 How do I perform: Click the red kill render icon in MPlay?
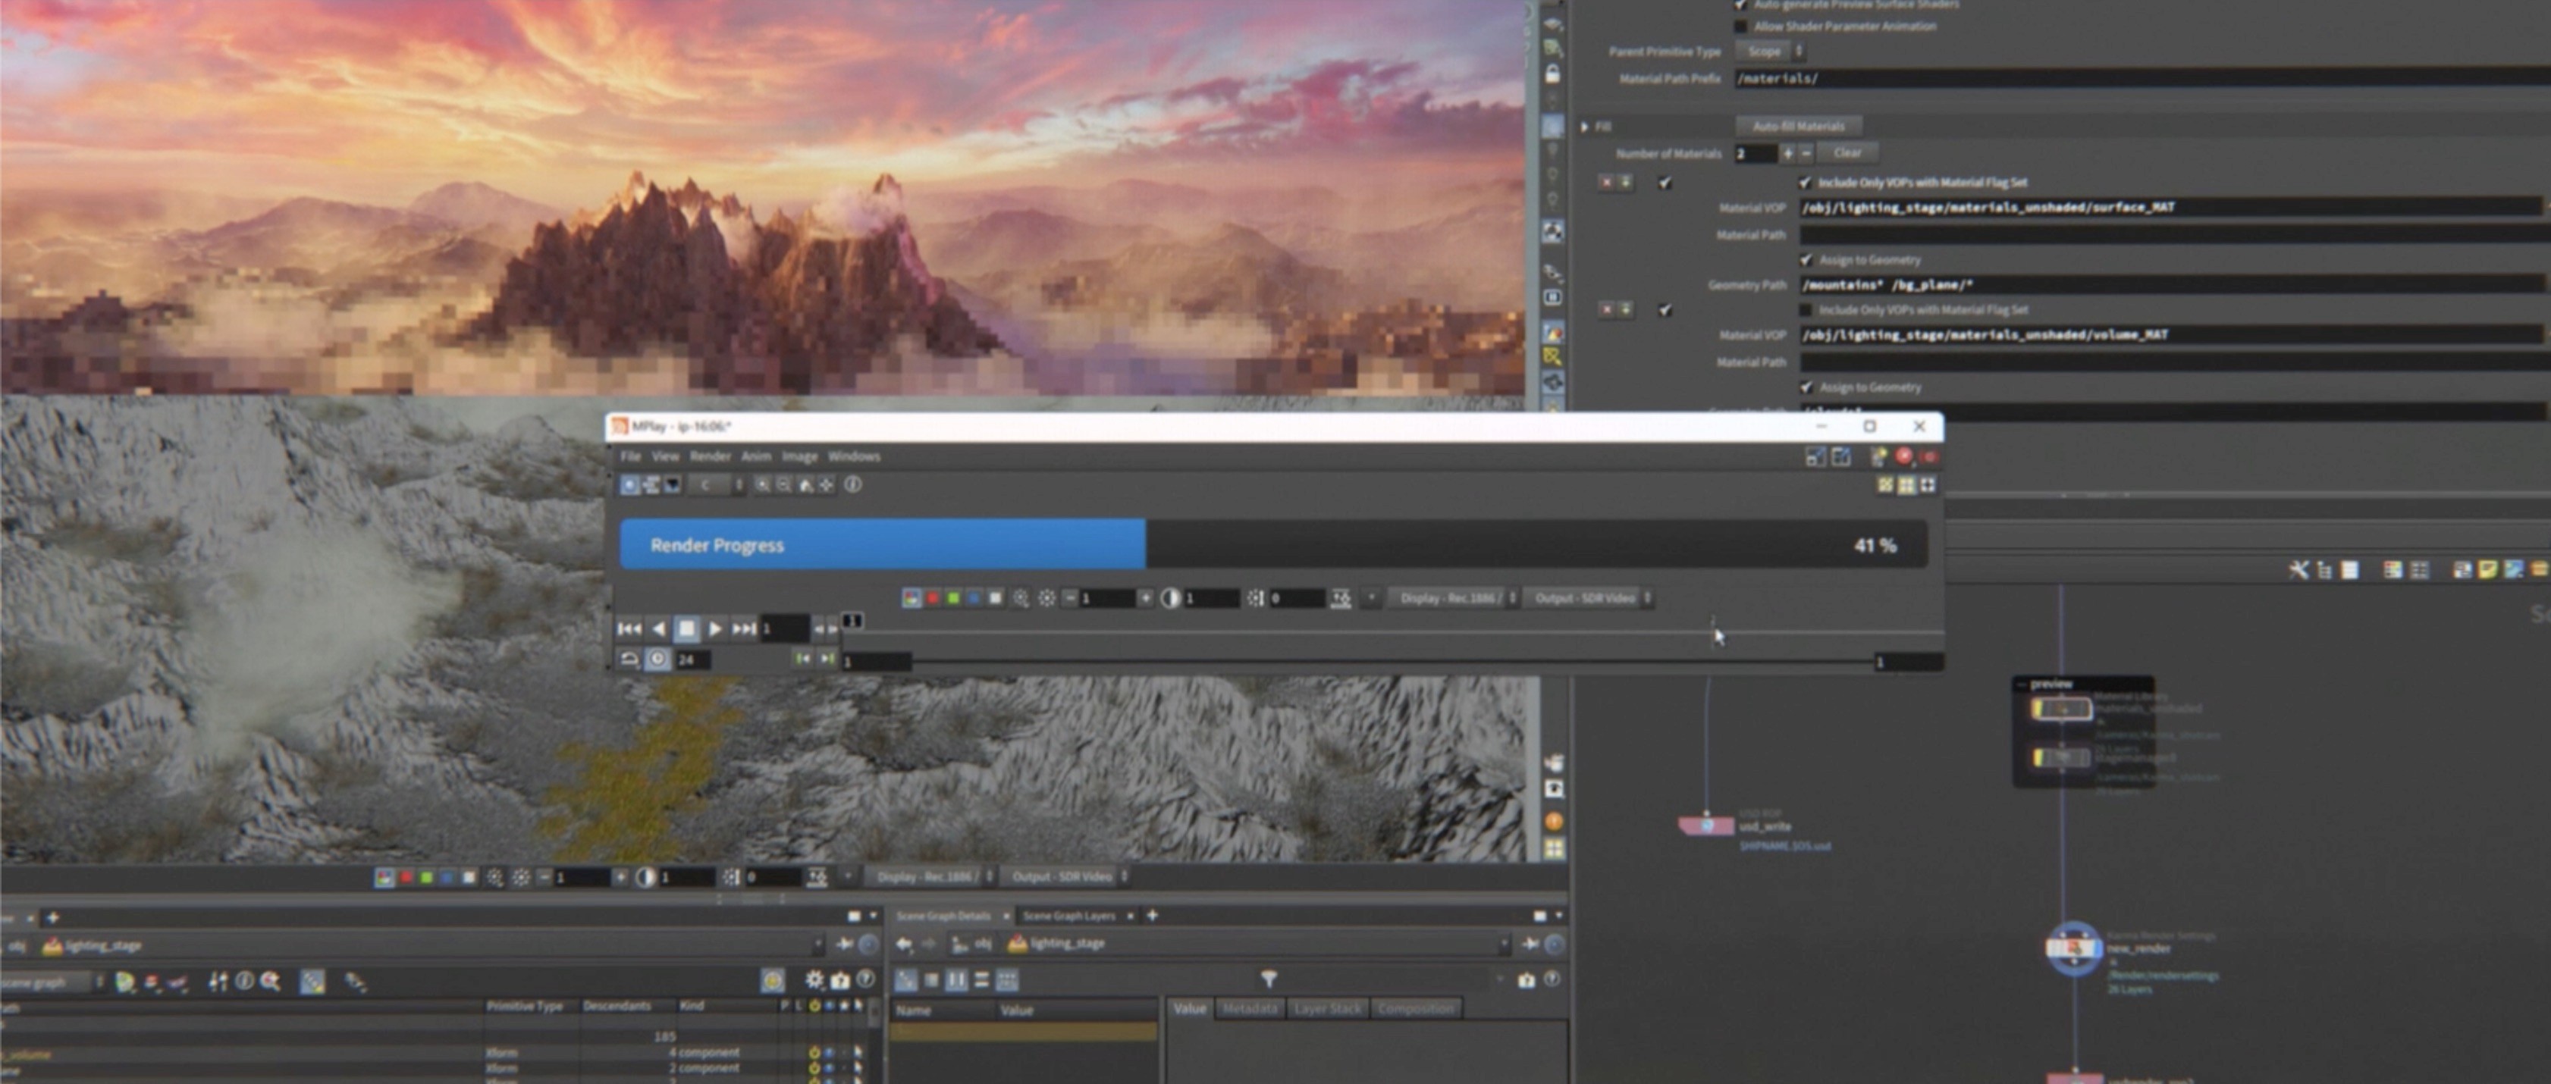tap(1903, 456)
